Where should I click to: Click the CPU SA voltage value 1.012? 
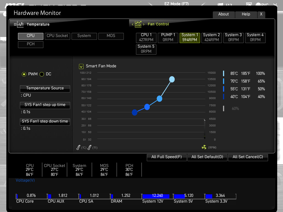[95, 195]
